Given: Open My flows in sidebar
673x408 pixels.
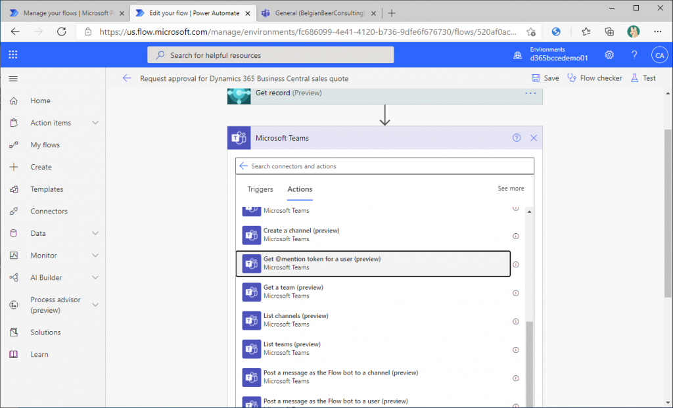Looking at the screenshot, I should point(45,145).
